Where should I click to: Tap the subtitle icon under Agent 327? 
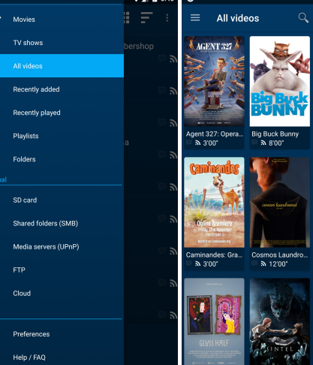coord(189,143)
